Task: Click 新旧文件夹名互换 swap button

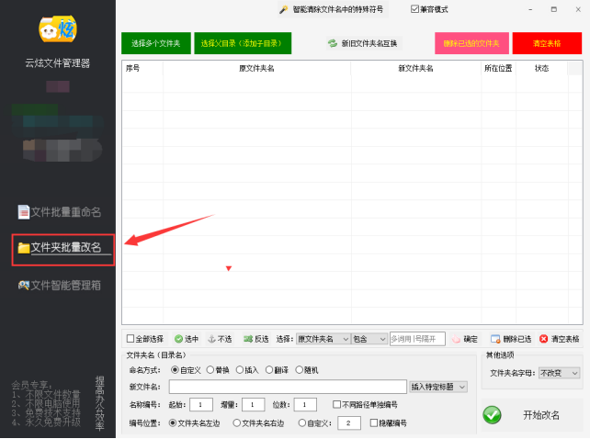Action: (363, 43)
